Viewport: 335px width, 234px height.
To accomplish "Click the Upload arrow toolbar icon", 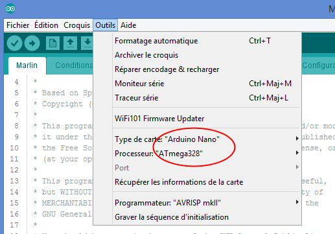I will (x=32, y=43).
